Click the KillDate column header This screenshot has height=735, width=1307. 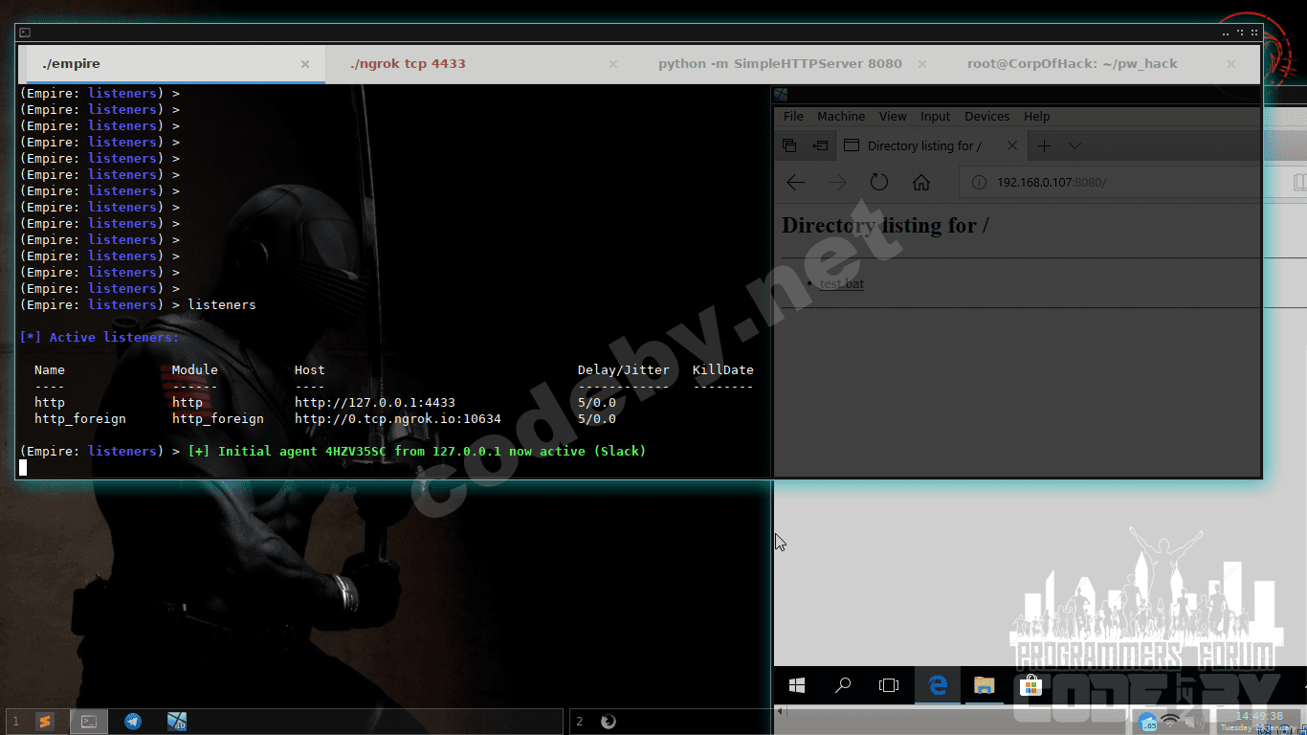[723, 370]
